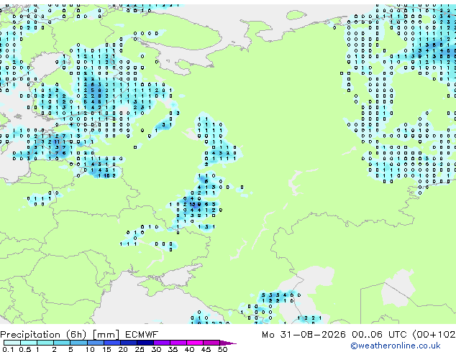Image resolution: width=456 pixels, height=352 pixels.
Task: Select the purple legend swatch between 30 and 35
Action: pyautogui.click(x=162, y=343)
